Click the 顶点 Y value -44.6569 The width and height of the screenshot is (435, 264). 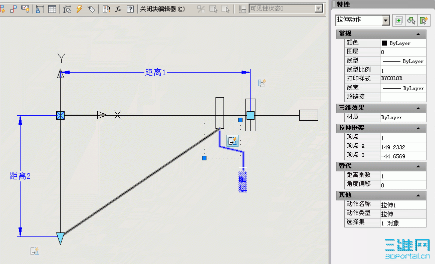click(x=403, y=156)
